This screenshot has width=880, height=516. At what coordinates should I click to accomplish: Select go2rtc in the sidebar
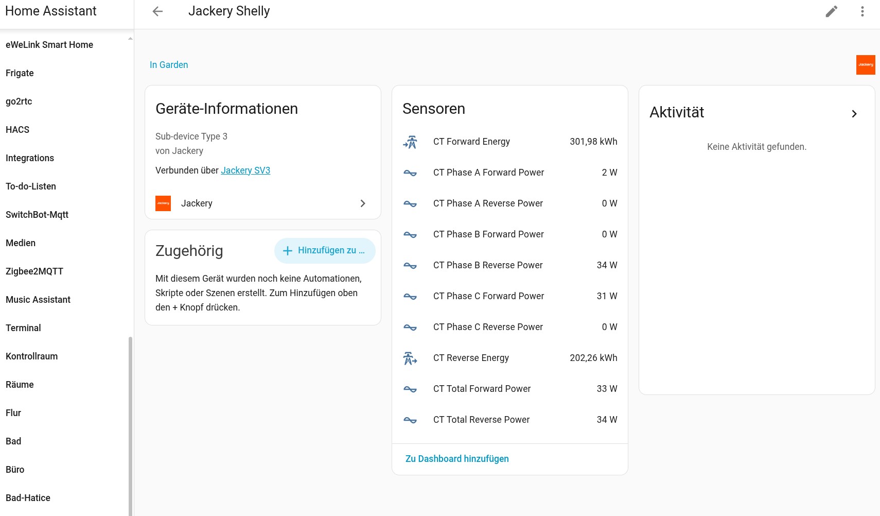(x=19, y=101)
